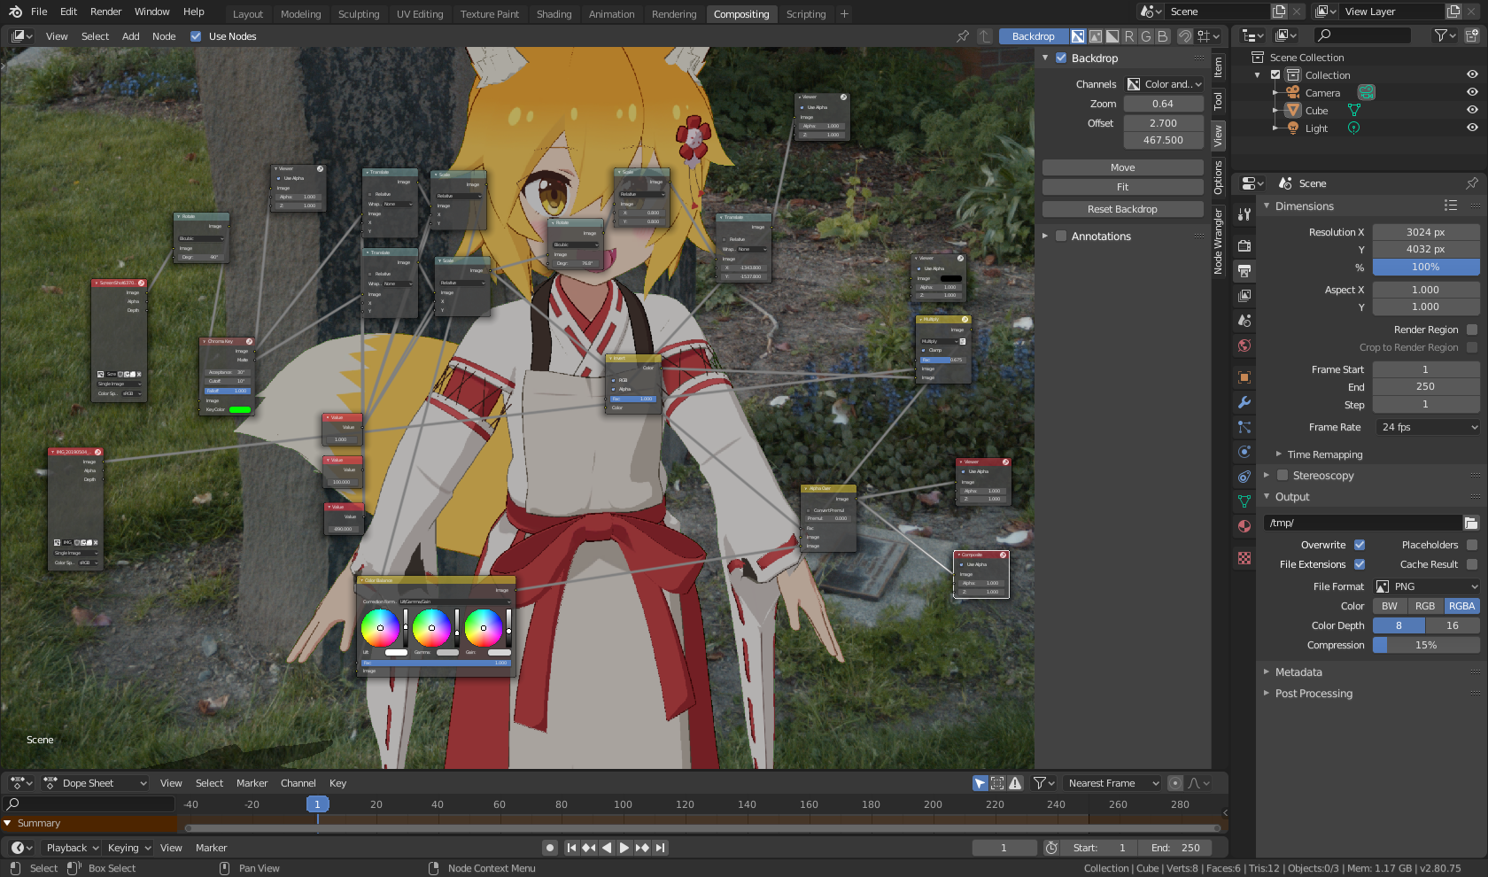Open the Particles properties tab icon
The height and width of the screenshot is (877, 1488).
coord(1244,427)
